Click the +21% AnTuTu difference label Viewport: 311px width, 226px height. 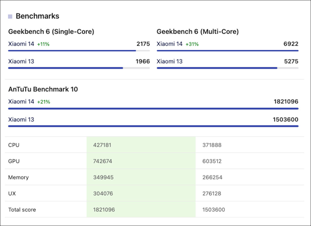(44, 102)
